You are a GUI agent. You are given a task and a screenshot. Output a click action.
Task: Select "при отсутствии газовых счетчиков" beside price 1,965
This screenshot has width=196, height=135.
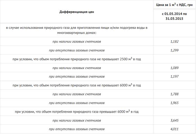pyautogui.click(x=77, y=103)
